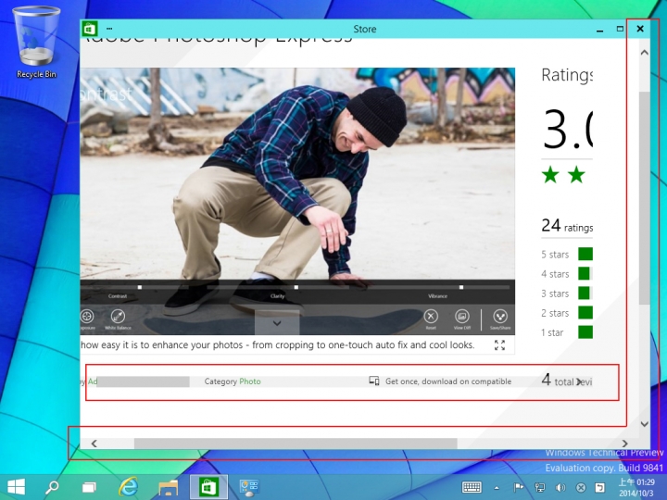Click the Contrast slider handle in screenshot
This screenshot has width=667, height=500.
coord(140,287)
